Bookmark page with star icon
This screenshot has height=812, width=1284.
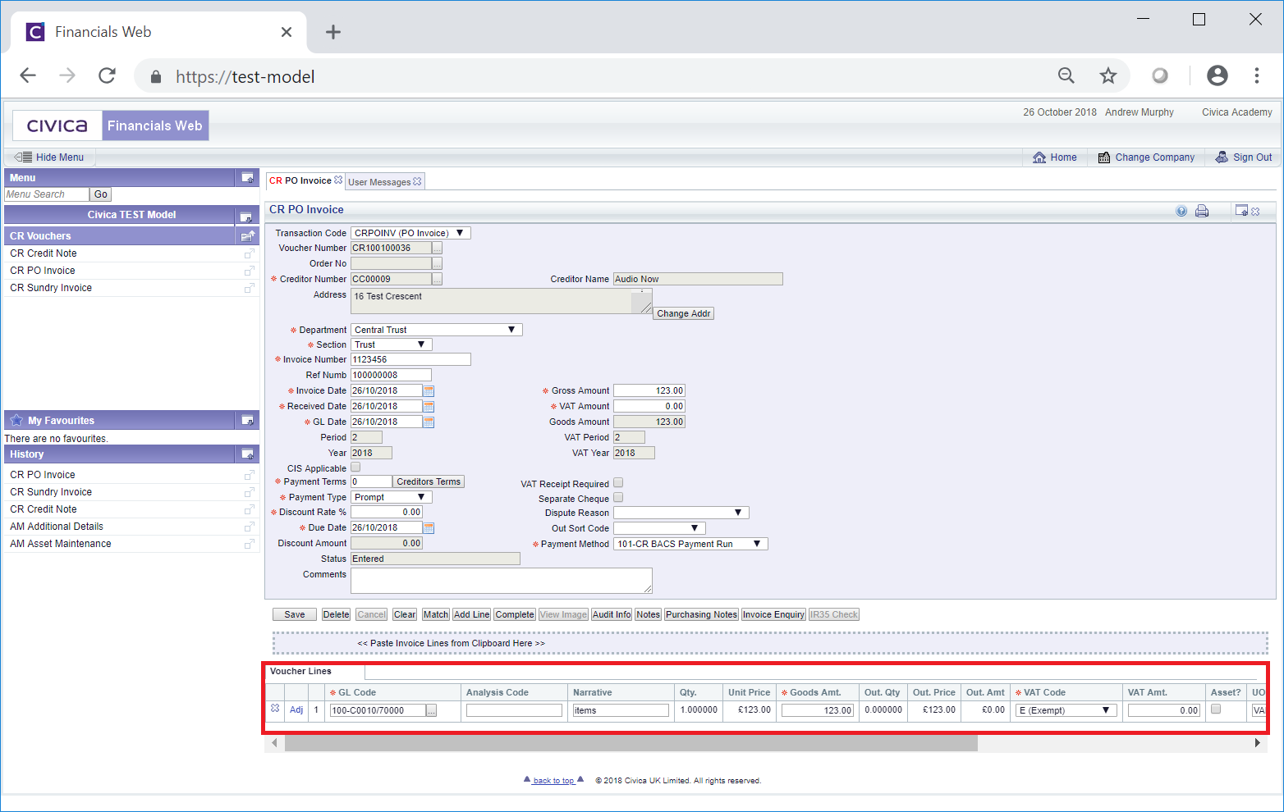click(1108, 76)
